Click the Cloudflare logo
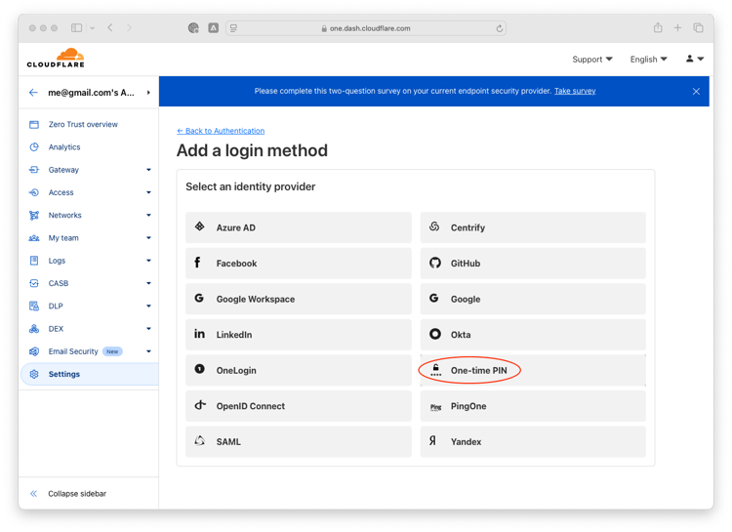The width and height of the screenshot is (732, 532). tap(56, 58)
